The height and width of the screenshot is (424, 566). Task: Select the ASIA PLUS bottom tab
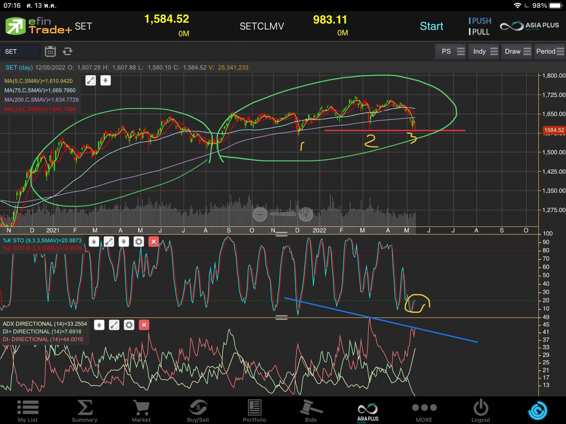[x=368, y=412]
